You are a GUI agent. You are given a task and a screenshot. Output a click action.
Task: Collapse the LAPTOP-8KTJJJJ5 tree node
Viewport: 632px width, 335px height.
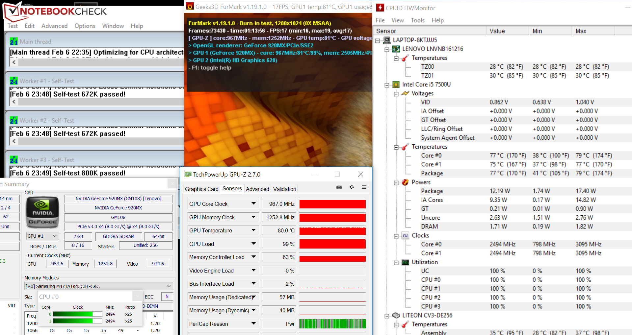(x=378, y=40)
